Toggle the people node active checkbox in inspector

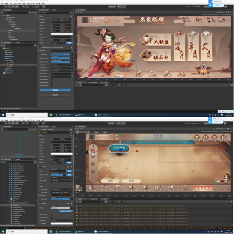point(39,13)
